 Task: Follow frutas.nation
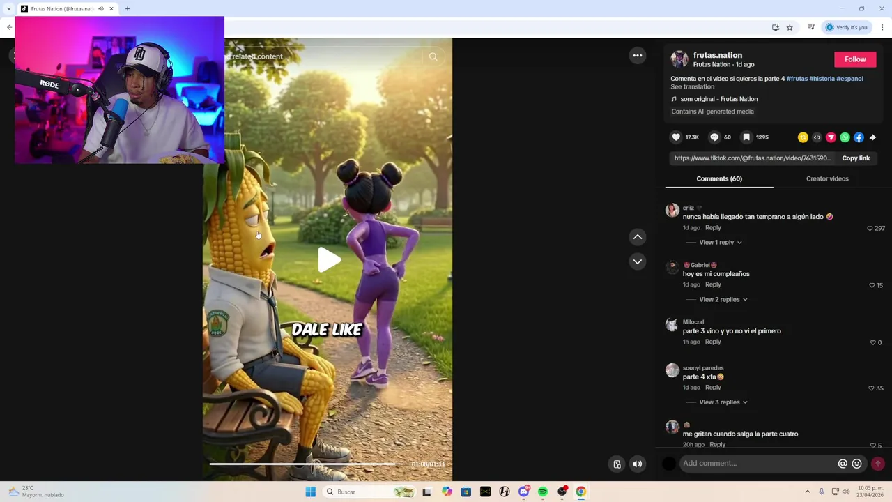click(855, 59)
